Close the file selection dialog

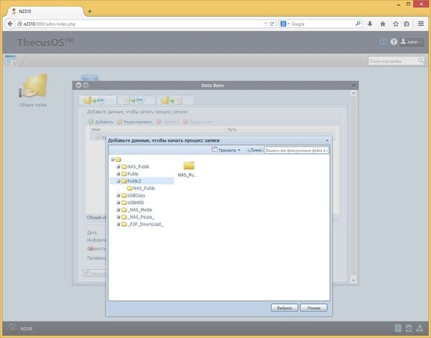coord(327,140)
